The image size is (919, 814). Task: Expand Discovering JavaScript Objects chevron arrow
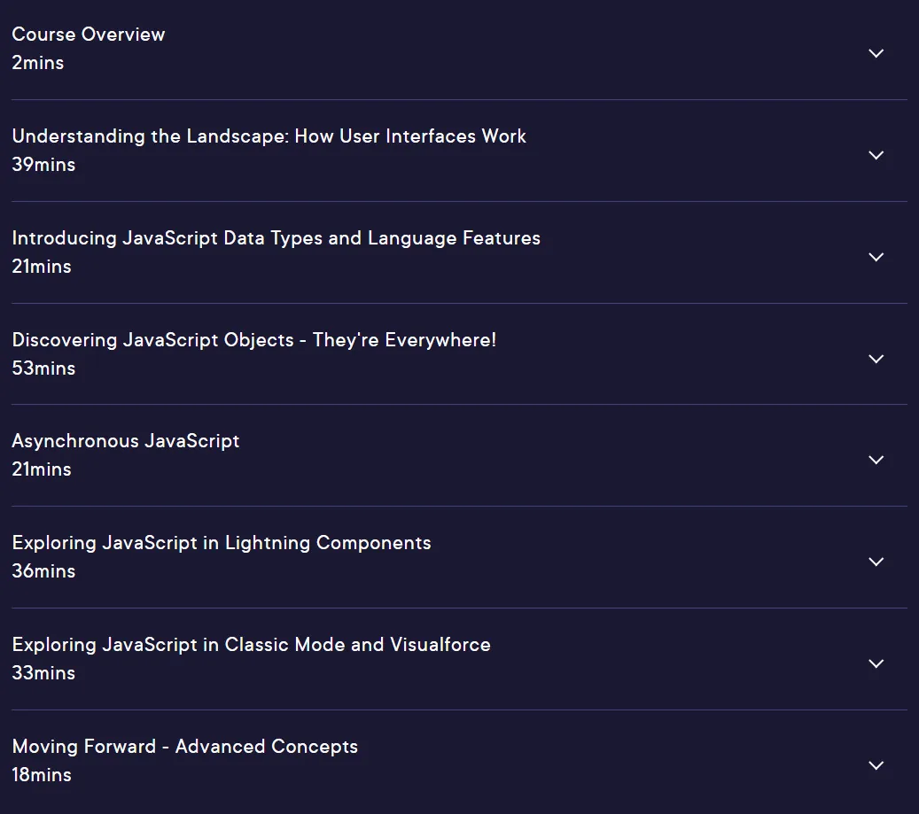[x=876, y=359]
